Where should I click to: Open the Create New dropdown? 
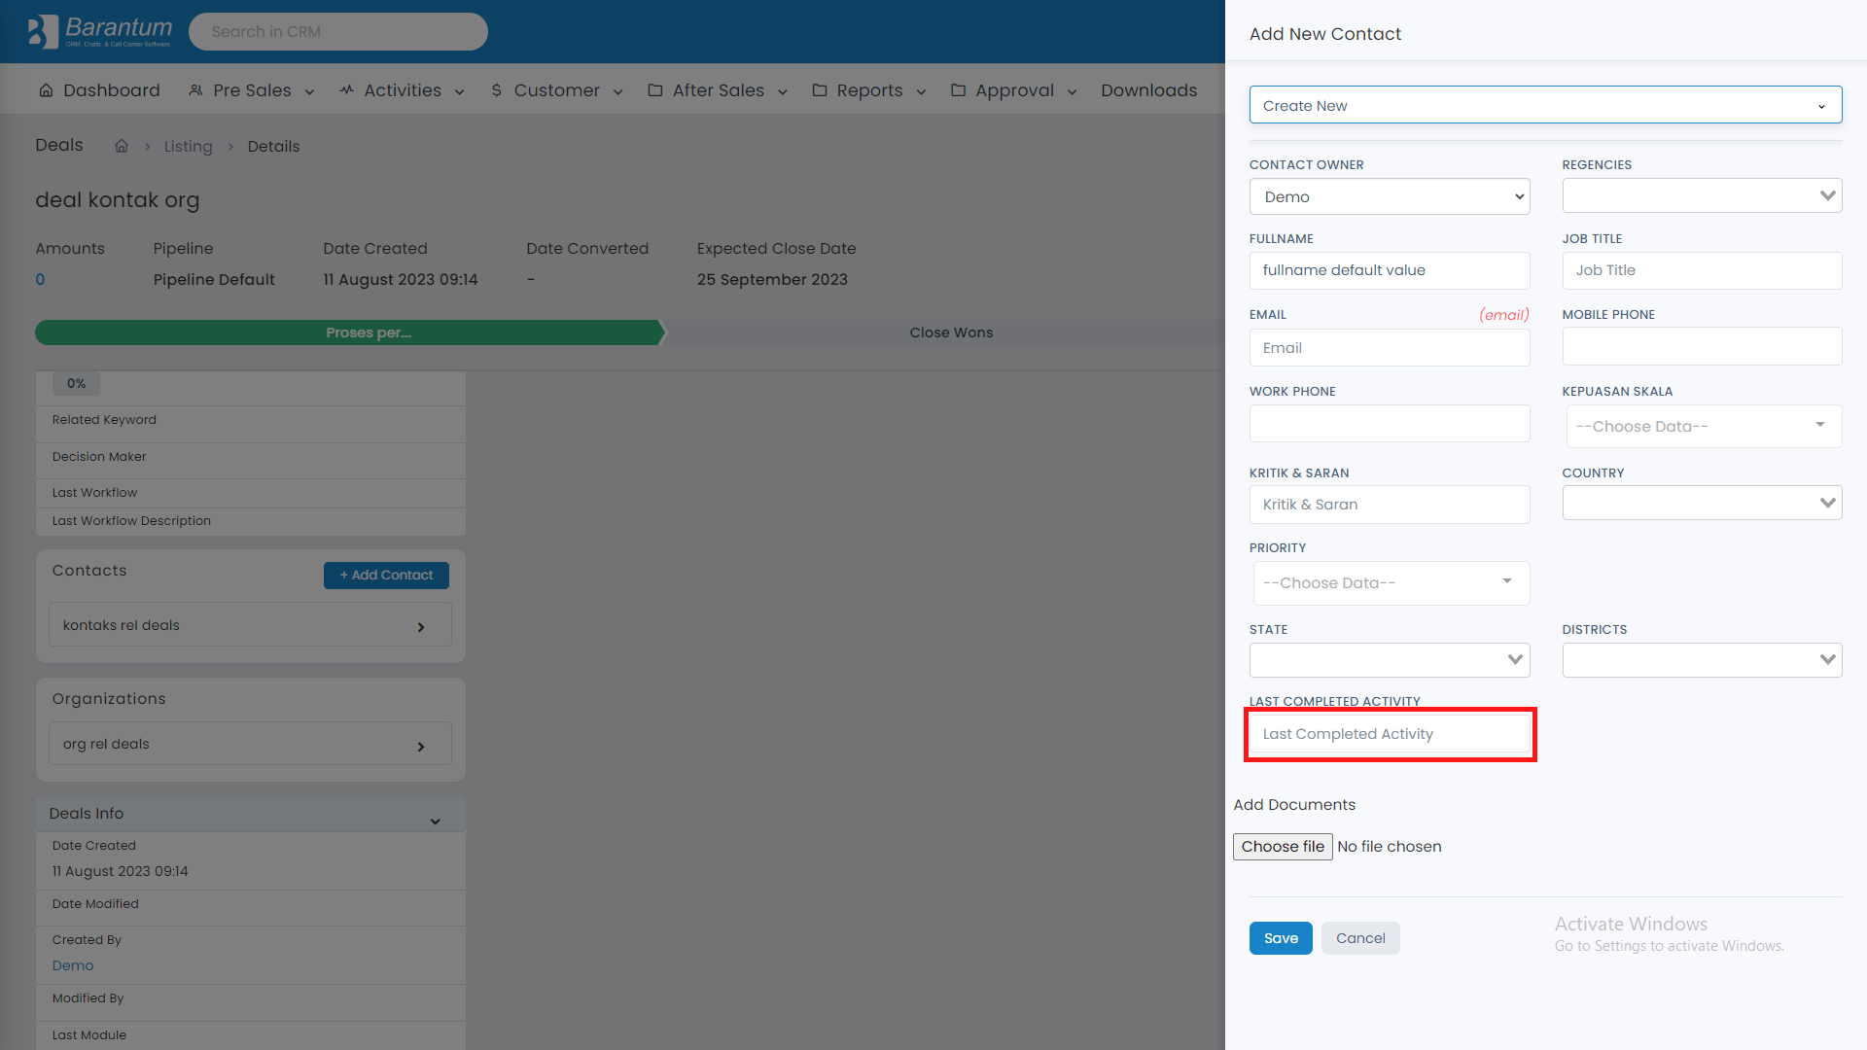coord(1545,105)
